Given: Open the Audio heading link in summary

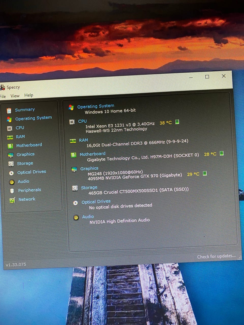Looking at the screenshot, I should click(x=88, y=217).
